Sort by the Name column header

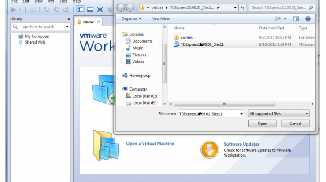(179, 28)
